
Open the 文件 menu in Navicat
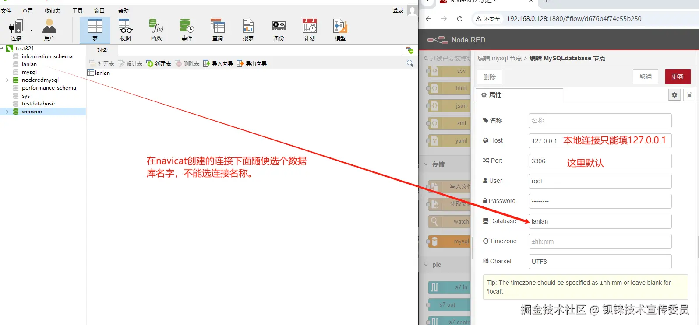click(x=6, y=10)
